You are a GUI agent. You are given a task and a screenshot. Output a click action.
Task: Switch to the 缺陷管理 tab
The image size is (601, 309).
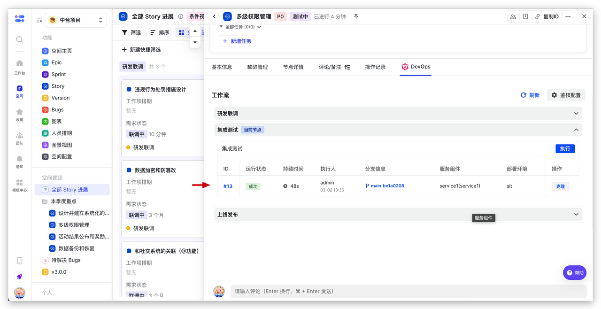(x=257, y=67)
